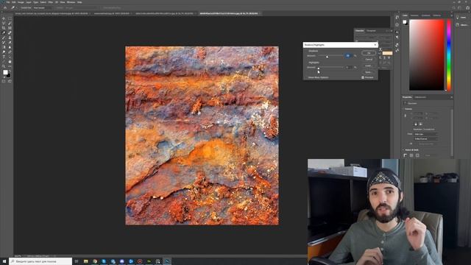Click the Home icon in options bar
Screen dimensions: 471x265
pyautogui.click(x=5, y=8)
